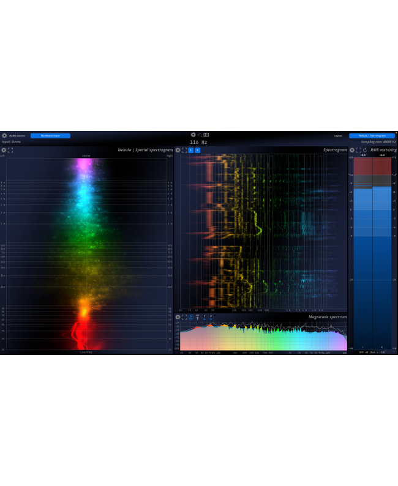This screenshot has width=398, height=486.
Task: Maximize the RMS metering panel
Action: pyautogui.click(x=358, y=150)
